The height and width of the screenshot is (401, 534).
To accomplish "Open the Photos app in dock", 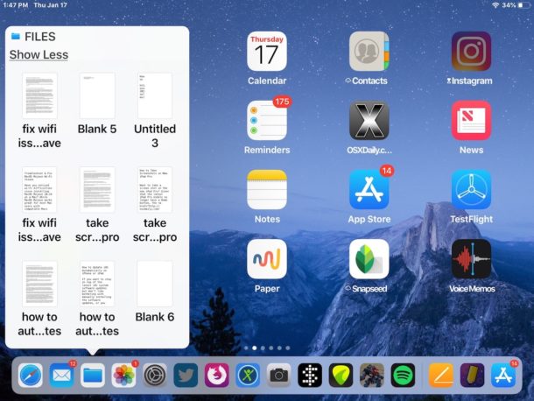I will tap(123, 376).
